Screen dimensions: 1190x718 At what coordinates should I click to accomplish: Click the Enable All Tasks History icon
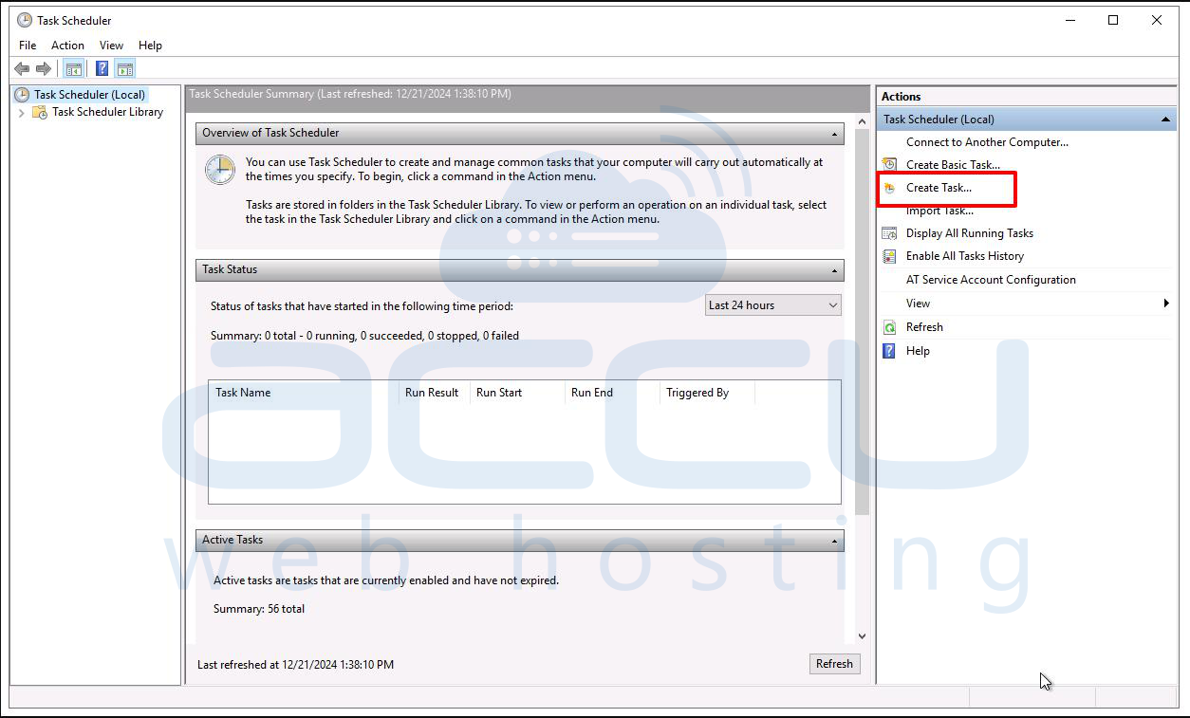(x=887, y=256)
